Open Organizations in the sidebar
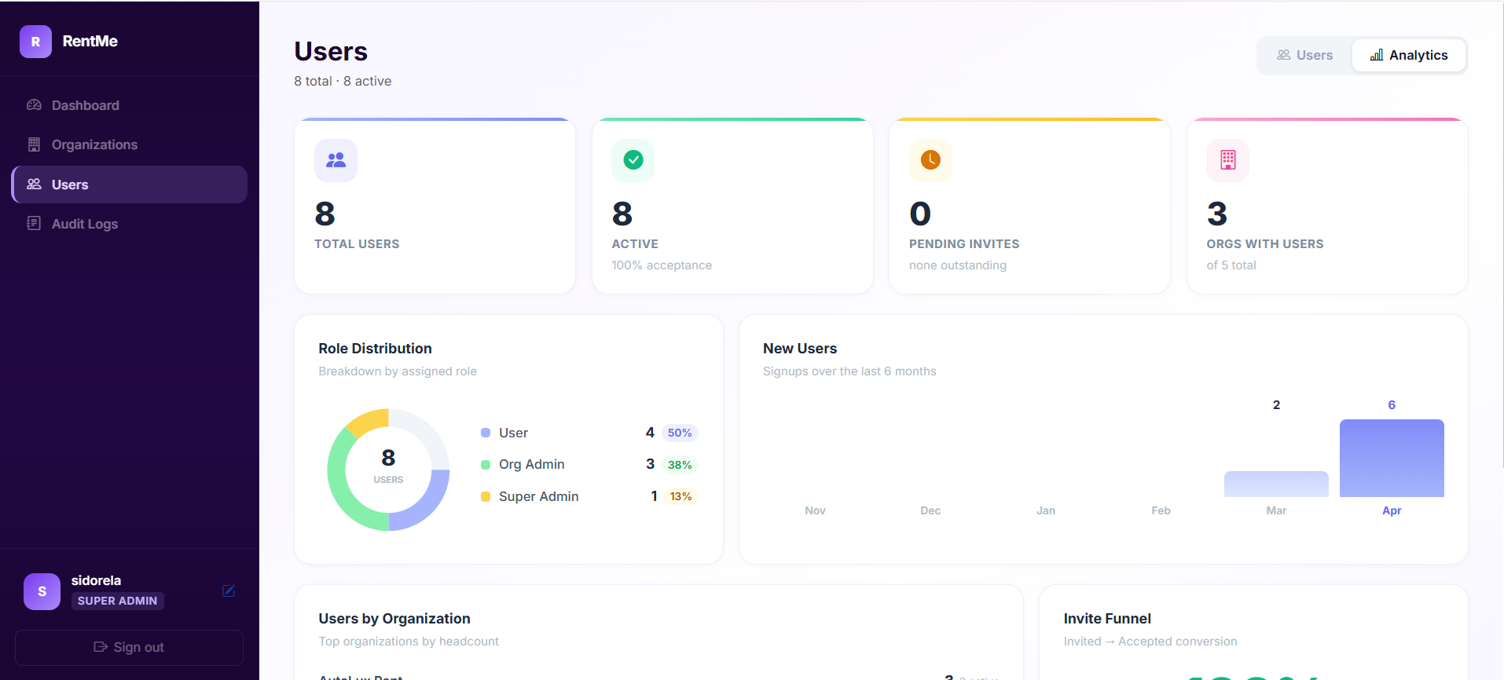Image resolution: width=1504 pixels, height=680 pixels. click(x=94, y=144)
